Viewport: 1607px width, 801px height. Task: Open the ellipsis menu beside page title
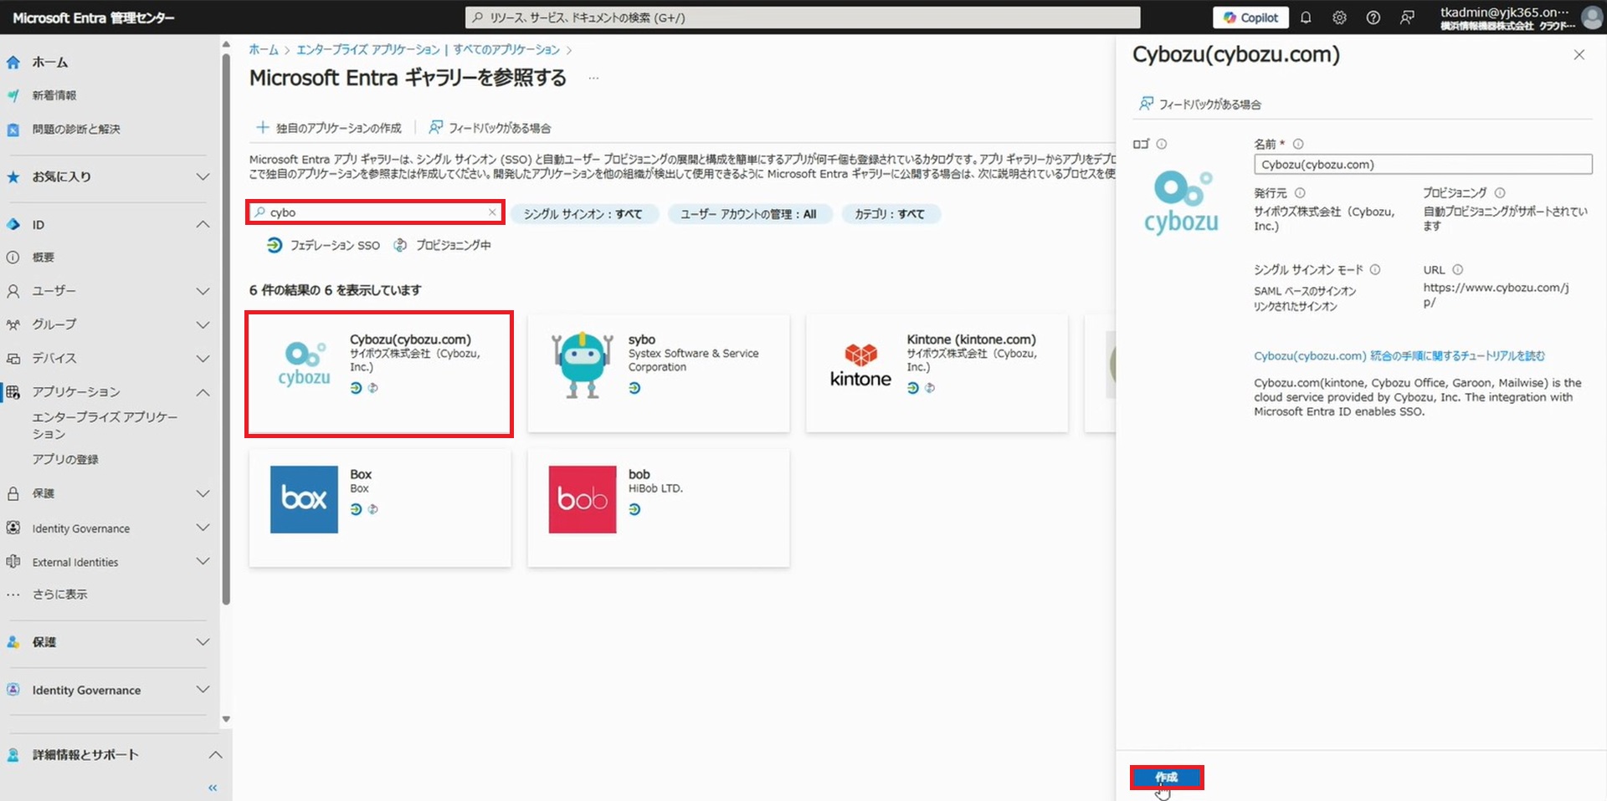pos(593,79)
